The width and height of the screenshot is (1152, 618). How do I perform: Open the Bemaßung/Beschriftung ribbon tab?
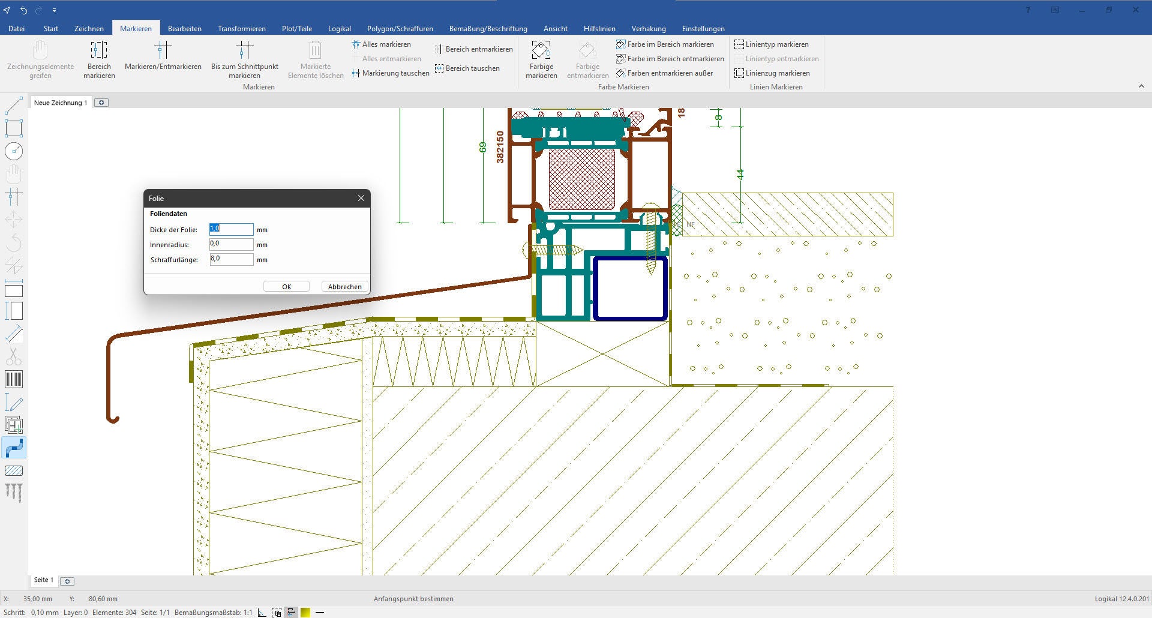(488, 28)
